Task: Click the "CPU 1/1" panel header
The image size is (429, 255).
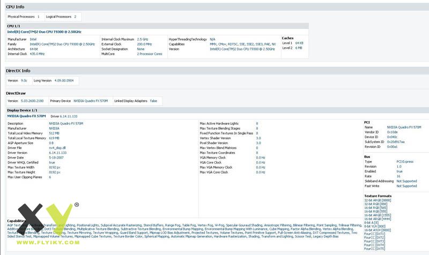Action: [157, 26]
